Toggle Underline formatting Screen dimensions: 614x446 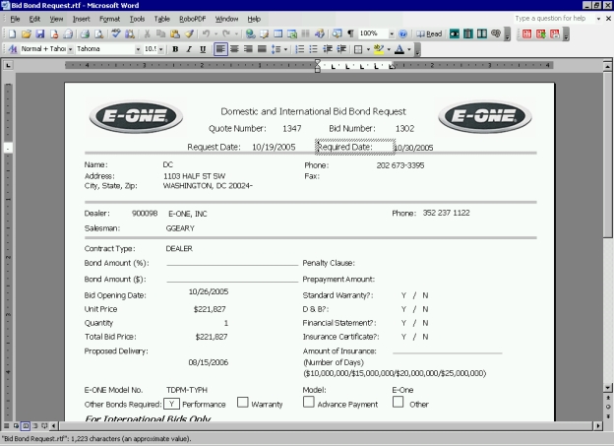(203, 49)
